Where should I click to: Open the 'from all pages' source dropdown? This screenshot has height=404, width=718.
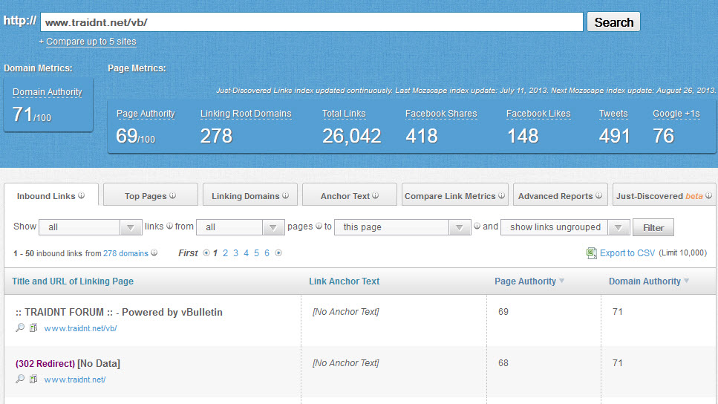pos(241,227)
